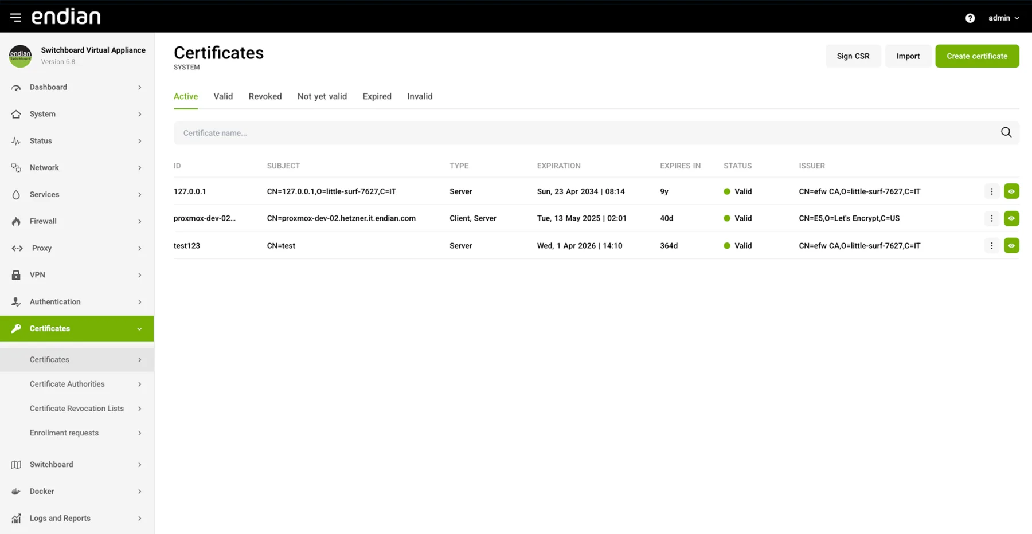
Task: Click the Switchboard map icon
Action: click(x=16, y=465)
